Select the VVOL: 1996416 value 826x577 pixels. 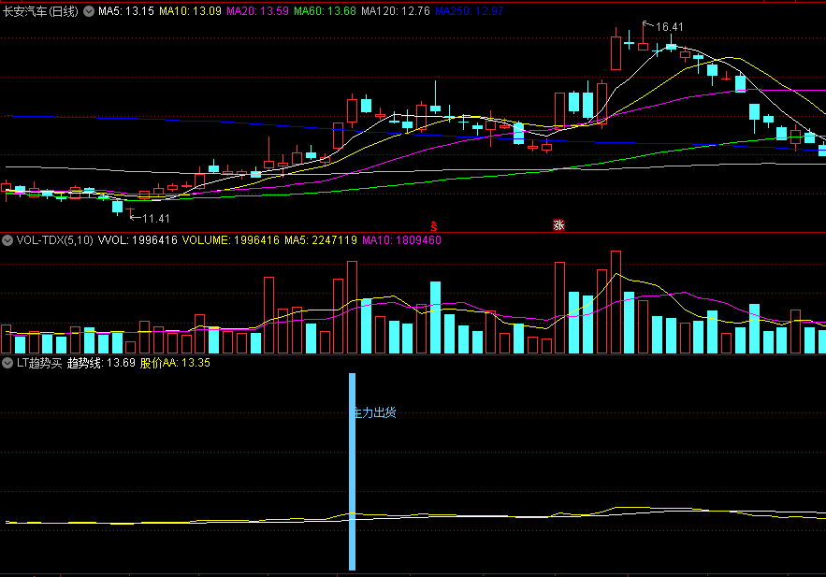tap(138, 240)
